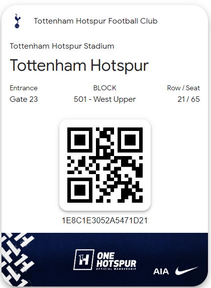The width and height of the screenshot is (211, 288).
Task: Click the Nike swoosh logo
Action: [x=186, y=271]
